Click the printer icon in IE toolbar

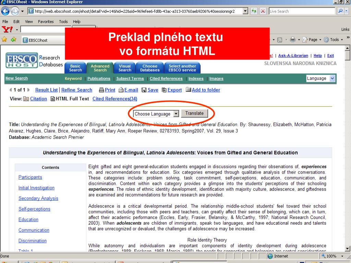293,40
